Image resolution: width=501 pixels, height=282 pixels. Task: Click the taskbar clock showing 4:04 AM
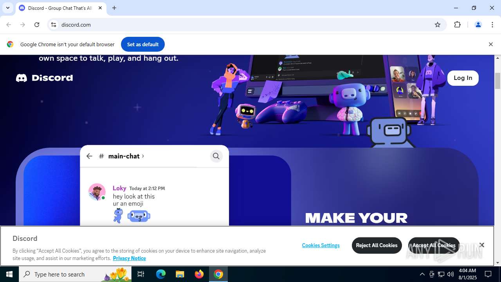[x=467, y=274]
